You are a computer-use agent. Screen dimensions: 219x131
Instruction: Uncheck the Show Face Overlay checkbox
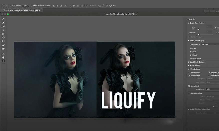(x=209, y=72)
